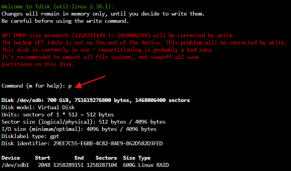Image resolution: width=291 pixels, height=171 pixels.
Task: Select the 'backup GPT table' warning line
Action: (144, 42)
